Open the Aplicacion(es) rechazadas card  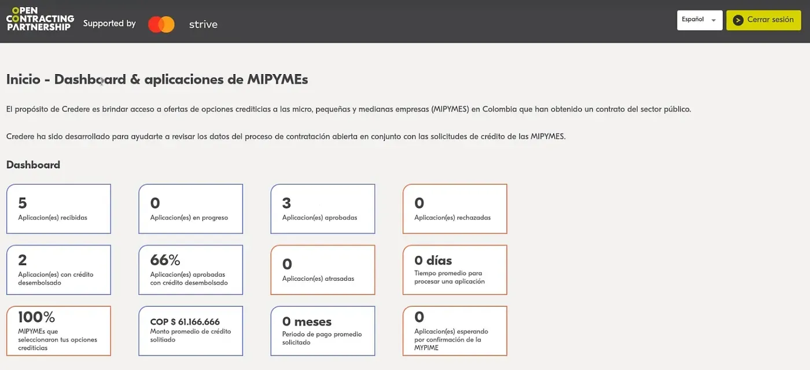tap(455, 209)
